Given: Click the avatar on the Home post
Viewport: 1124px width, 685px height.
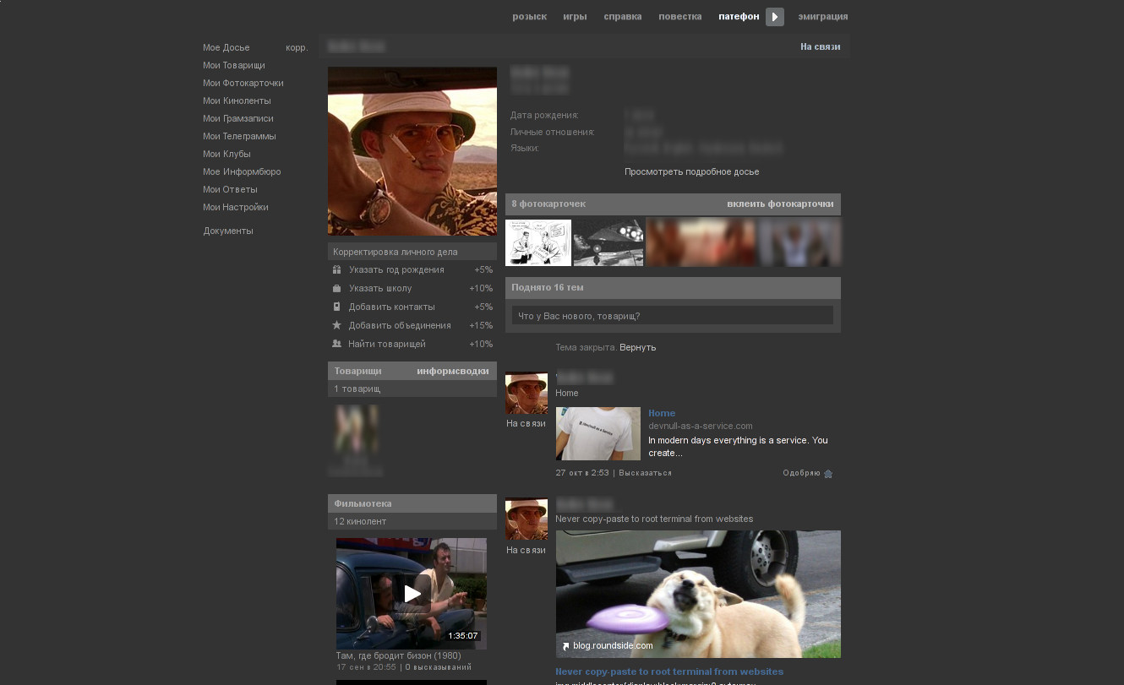Looking at the screenshot, I should pyautogui.click(x=527, y=393).
